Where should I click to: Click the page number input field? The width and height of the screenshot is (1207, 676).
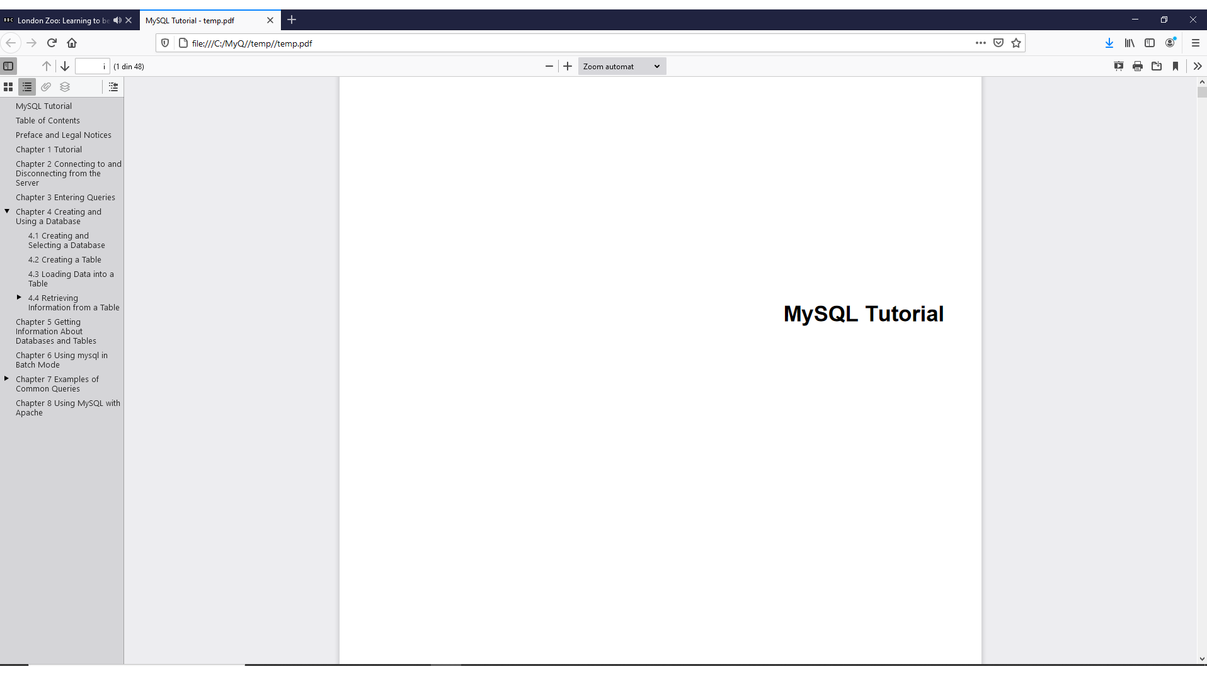pyautogui.click(x=92, y=66)
